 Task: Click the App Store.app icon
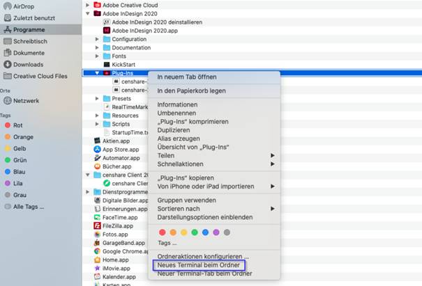point(97,150)
